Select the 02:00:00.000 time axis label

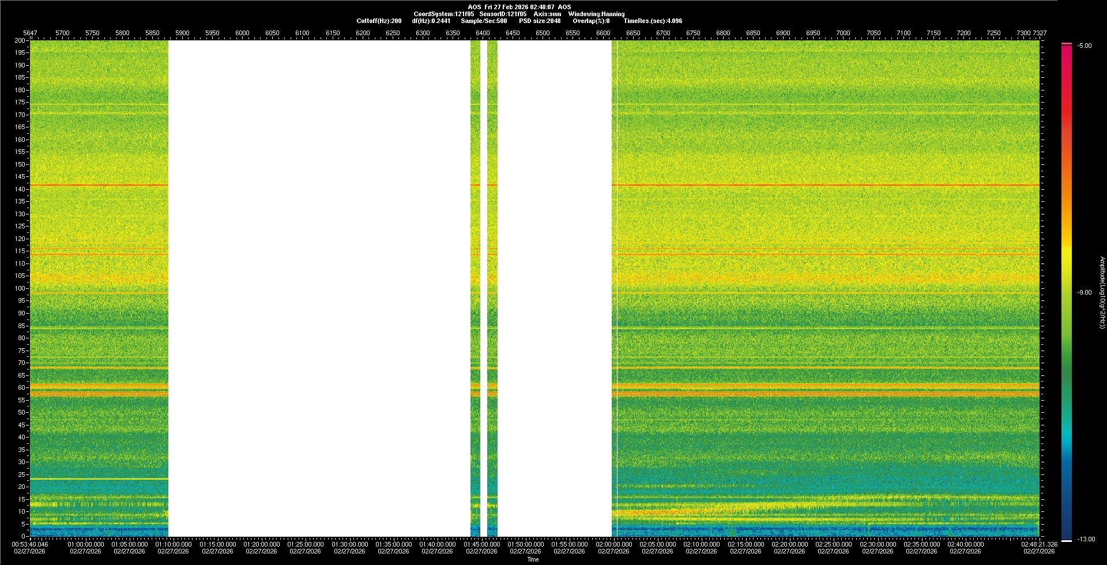(x=613, y=544)
